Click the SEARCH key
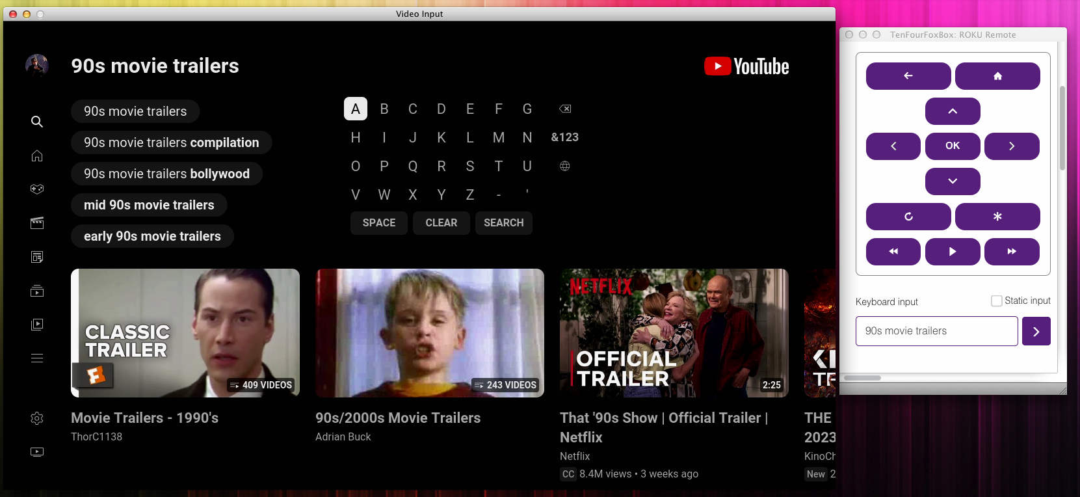Image resolution: width=1080 pixels, height=497 pixels. [x=504, y=223]
